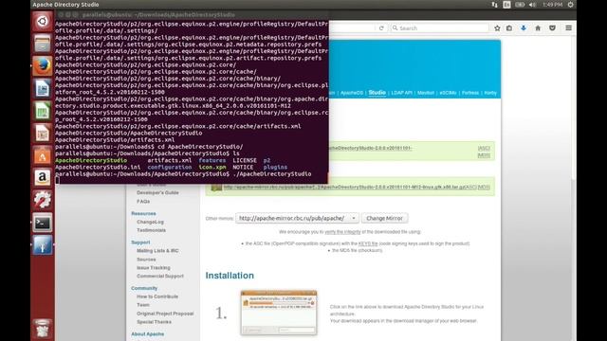Open the Firefox hamburger menu
Image resolution: width=607 pixels, height=341 pixels.
568,28
